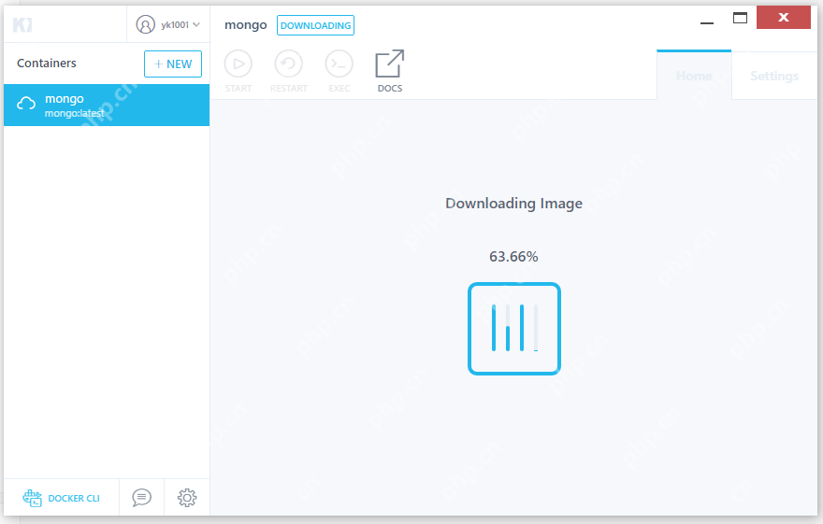Minimize the Kitematic window
Viewport: 823px width, 524px height.
click(707, 23)
